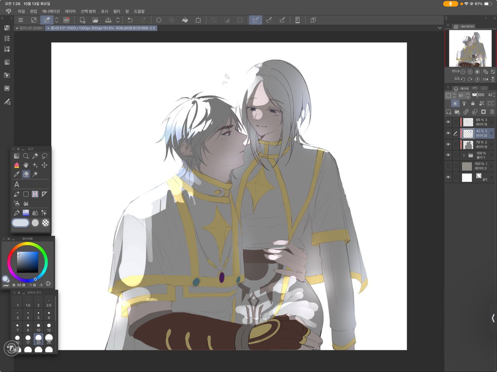Expand the 폴더 1 layer folder
The image size is (497, 372).
(464, 155)
